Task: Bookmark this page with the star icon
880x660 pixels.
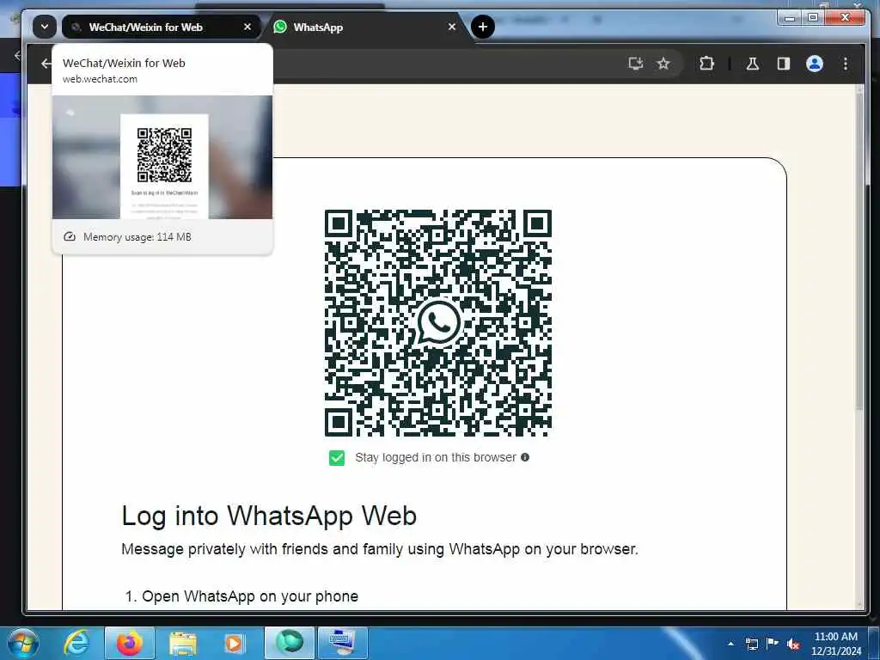Action: 663,64
